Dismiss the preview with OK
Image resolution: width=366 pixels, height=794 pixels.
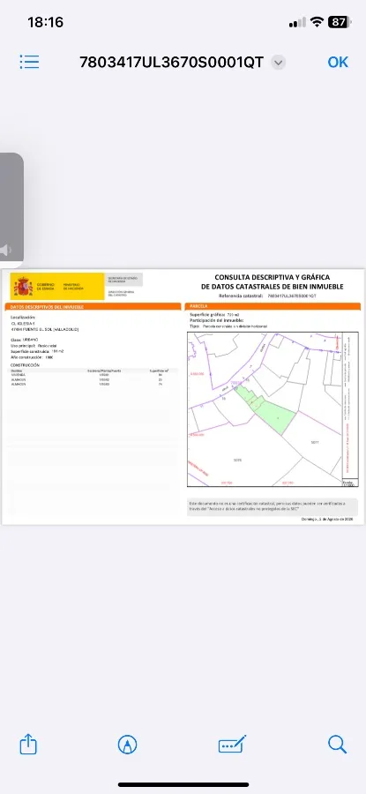338,62
